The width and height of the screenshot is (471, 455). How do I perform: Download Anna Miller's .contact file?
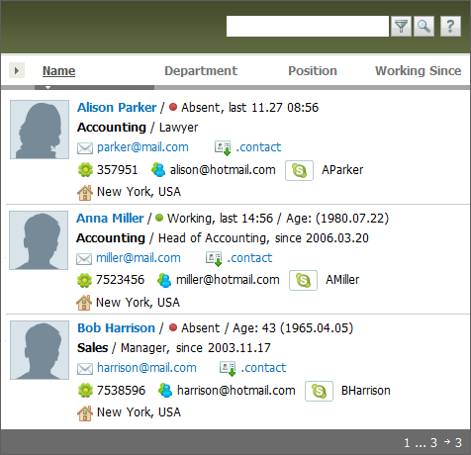249,258
